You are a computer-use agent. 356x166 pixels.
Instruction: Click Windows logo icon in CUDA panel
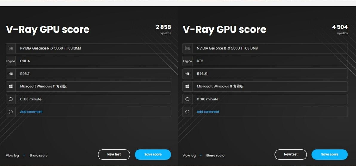tap(11, 87)
